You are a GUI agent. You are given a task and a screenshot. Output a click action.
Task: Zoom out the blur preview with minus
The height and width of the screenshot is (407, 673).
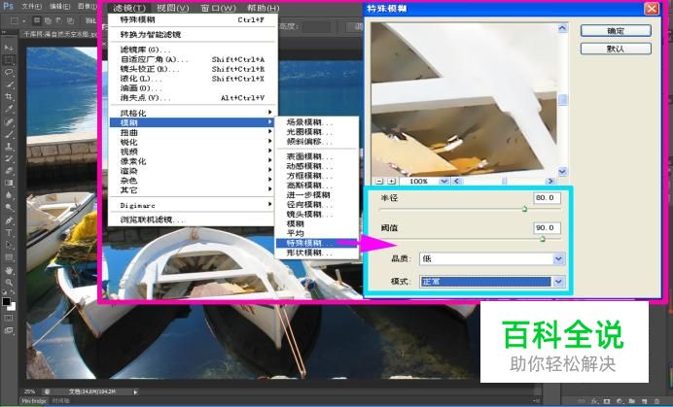[x=379, y=182]
